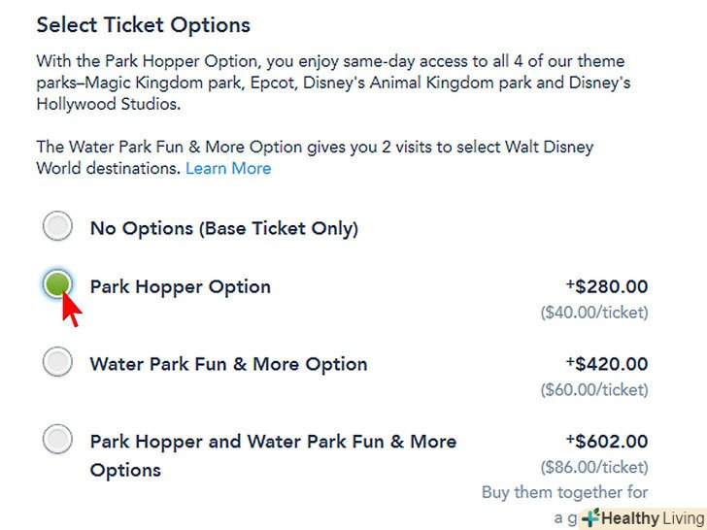
Task: Click the ($40.00/ticket) price note
Action: point(593,313)
